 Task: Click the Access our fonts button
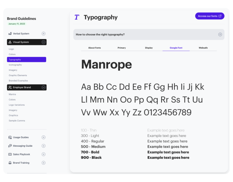[210, 16]
